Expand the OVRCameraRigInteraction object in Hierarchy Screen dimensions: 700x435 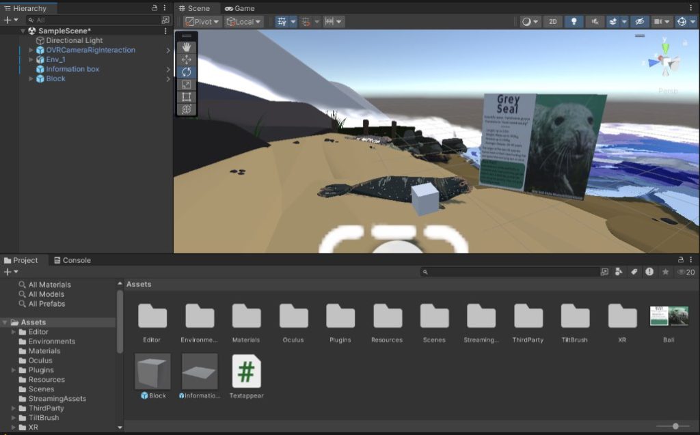click(31, 50)
